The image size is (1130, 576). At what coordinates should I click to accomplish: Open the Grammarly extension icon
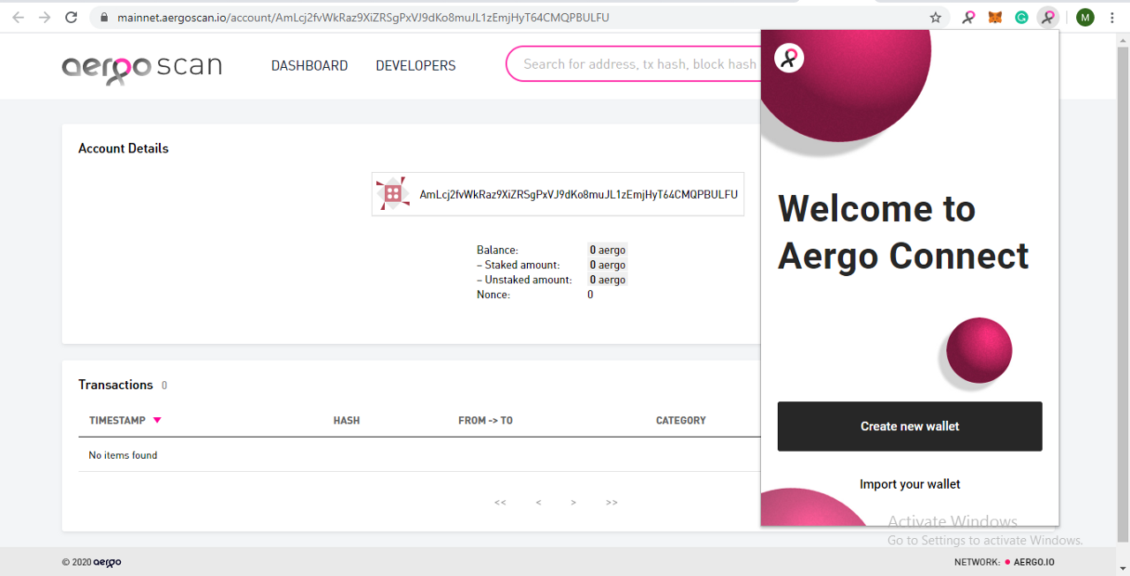[1021, 17]
